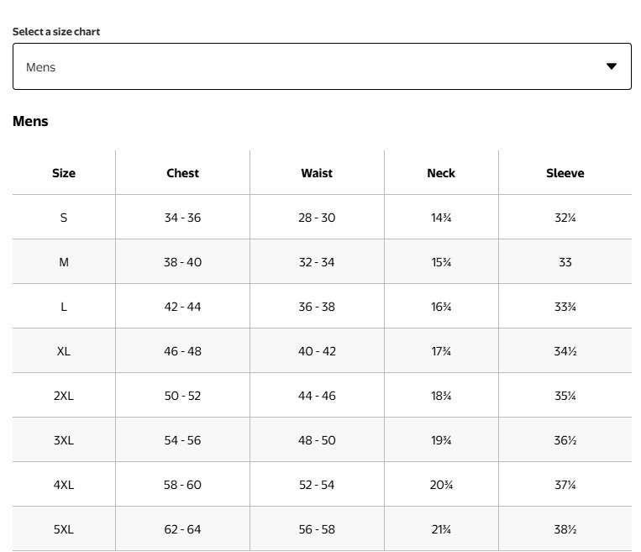Click the Neck column header
This screenshot has height=552, width=641.
tap(441, 173)
